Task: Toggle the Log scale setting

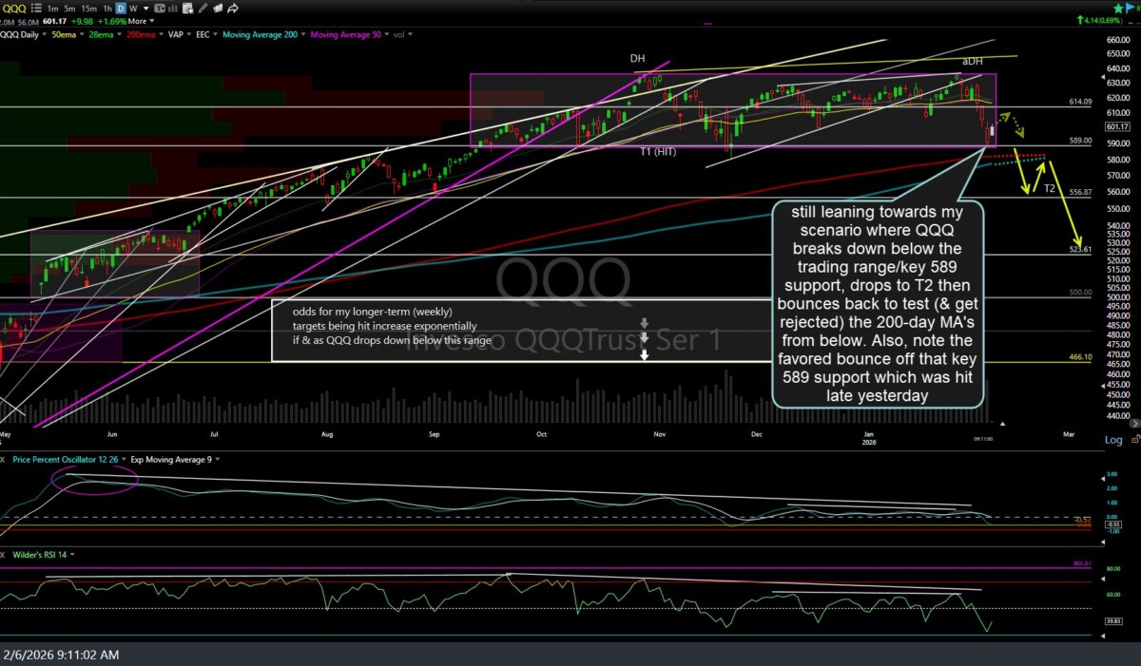Action: 1112,440
